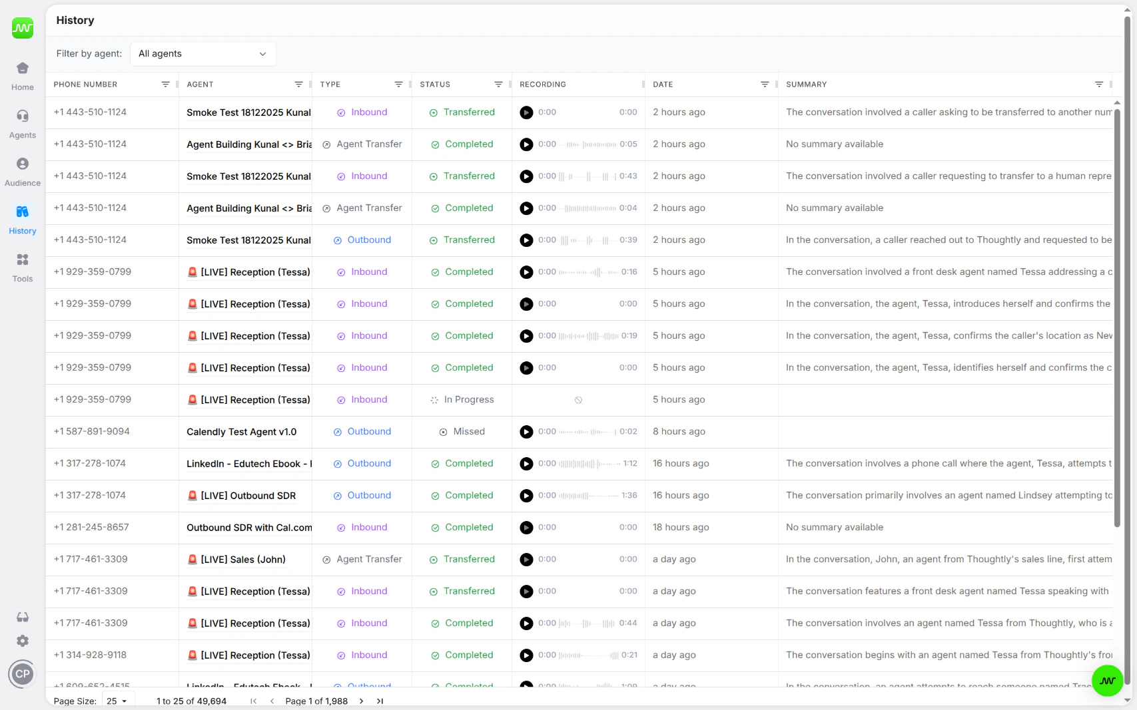The width and height of the screenshot is (1137, 710).
Task: Filter the PHONE NUMBER column
Action: point(166,84)
